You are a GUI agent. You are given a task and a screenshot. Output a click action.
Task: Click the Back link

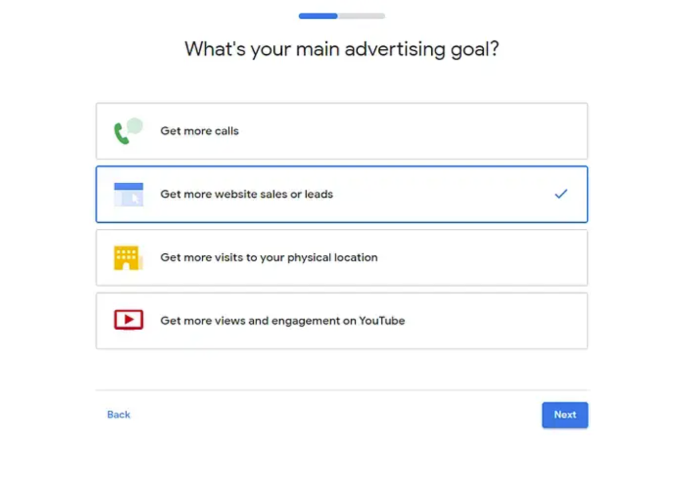click(119, 415)
